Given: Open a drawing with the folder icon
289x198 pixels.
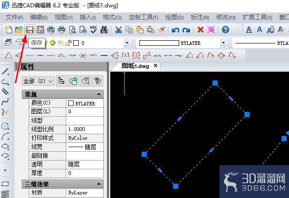Looking at the screenshot, I should click(x=19, y=30).
